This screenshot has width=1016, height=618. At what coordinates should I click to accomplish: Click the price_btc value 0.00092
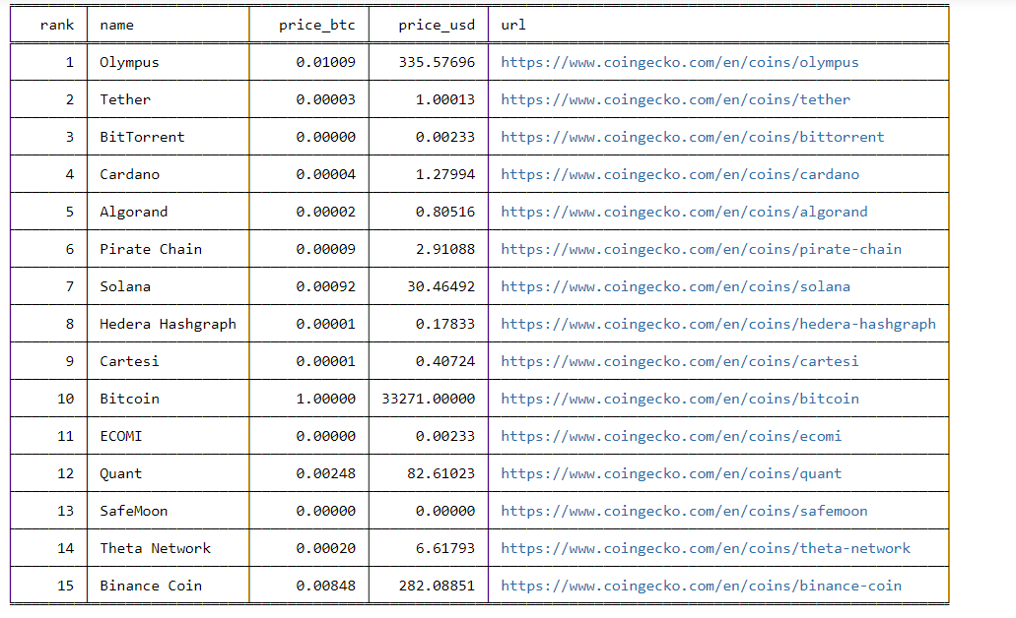(325, 286)
